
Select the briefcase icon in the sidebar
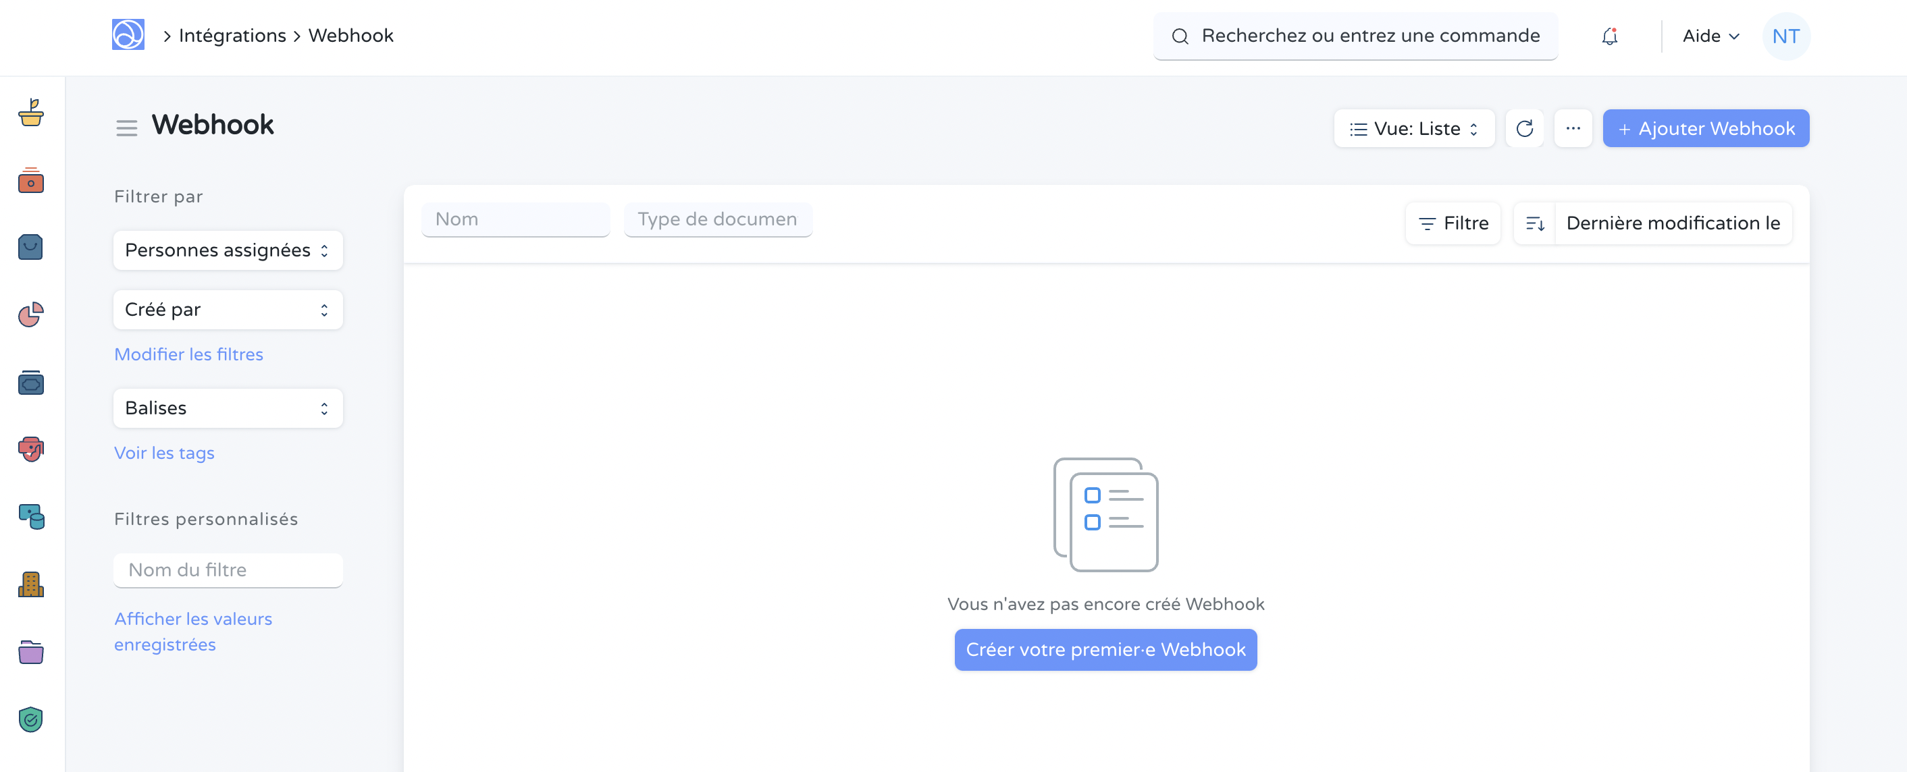coord(30,383)
